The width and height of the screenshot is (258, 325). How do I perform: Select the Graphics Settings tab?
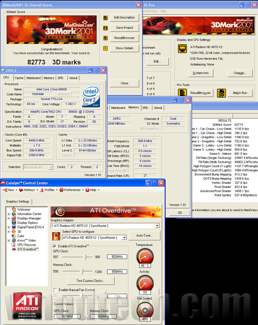pyautogui.click(x=18, y=202)
